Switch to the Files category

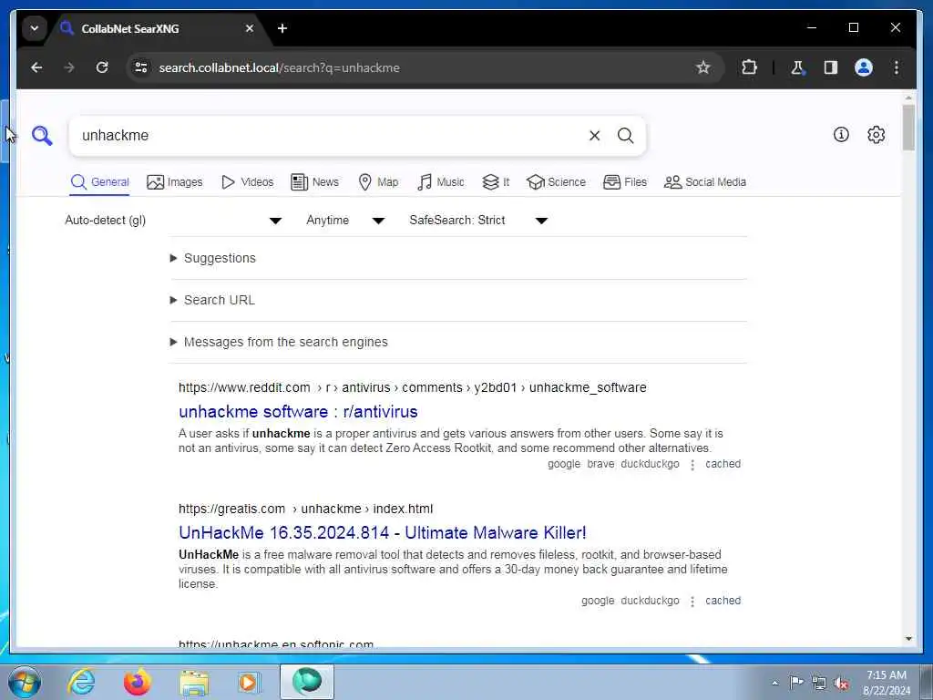pos(625,182)
